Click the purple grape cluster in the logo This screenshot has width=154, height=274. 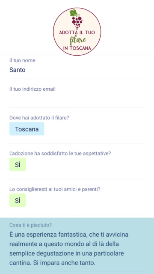[77, 23]
